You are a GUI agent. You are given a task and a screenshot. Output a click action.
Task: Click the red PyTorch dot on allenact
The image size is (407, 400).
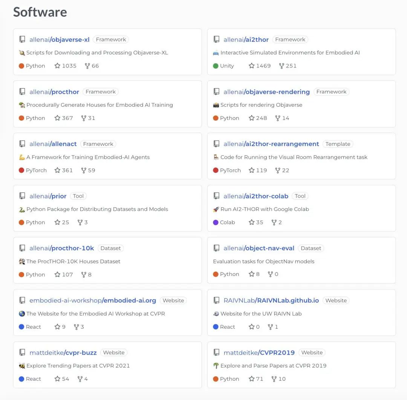point(21,170)
